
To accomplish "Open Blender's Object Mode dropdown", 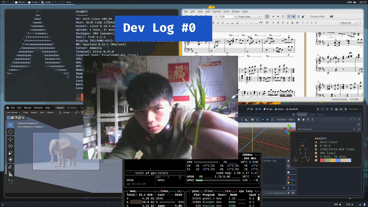I will [x=13, y=112].
